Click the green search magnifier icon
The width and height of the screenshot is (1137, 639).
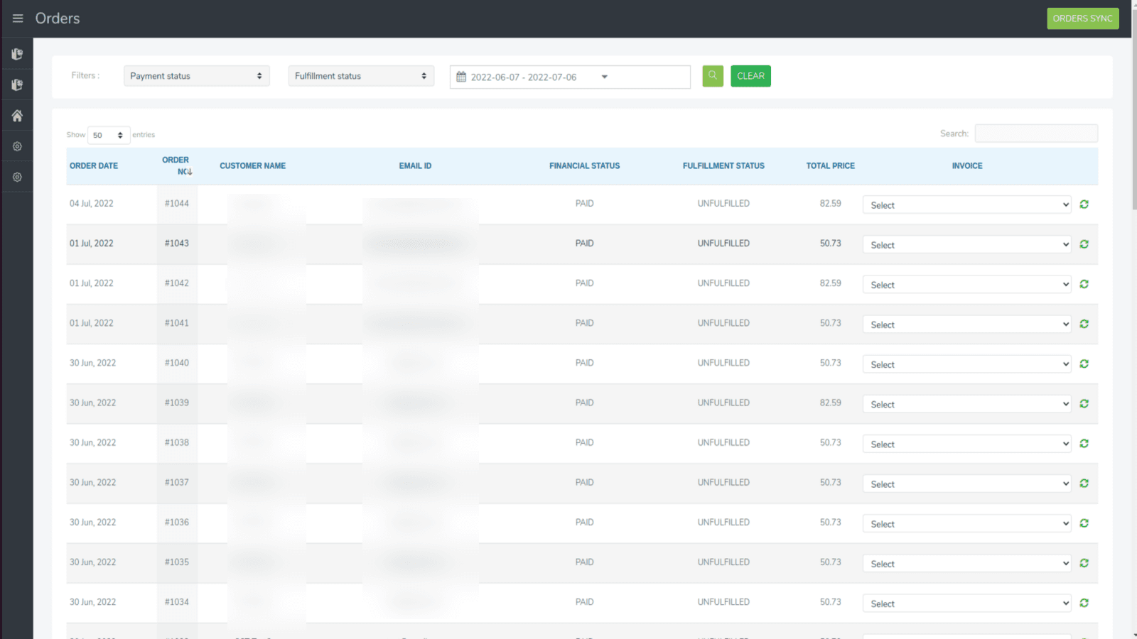(712, 75)
